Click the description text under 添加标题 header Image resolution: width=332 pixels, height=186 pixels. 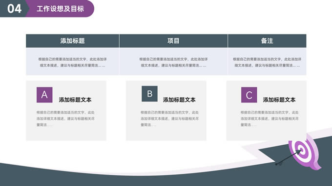point(72,62)
